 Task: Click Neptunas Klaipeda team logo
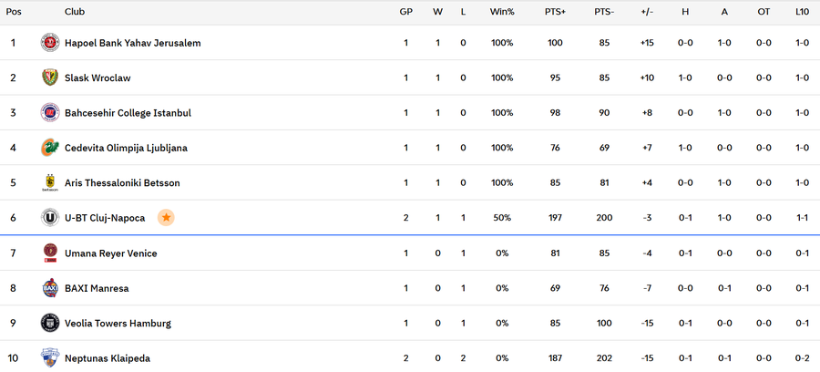tap(50, 357)
